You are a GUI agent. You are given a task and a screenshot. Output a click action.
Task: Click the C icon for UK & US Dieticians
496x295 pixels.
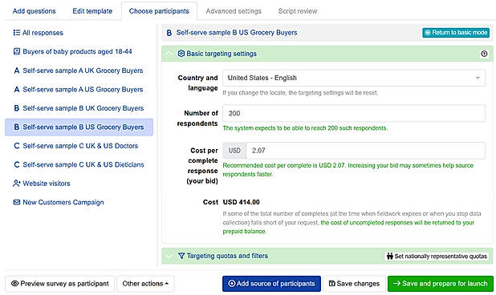click(17, 165)
